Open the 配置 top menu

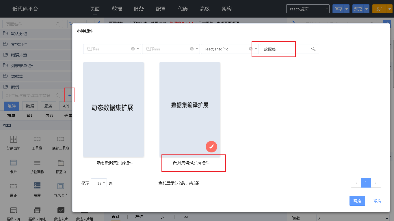point(161,9)
